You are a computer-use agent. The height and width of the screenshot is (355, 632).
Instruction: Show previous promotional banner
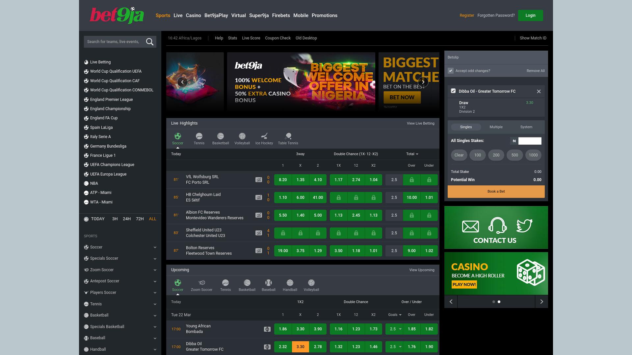click(182, 82)
